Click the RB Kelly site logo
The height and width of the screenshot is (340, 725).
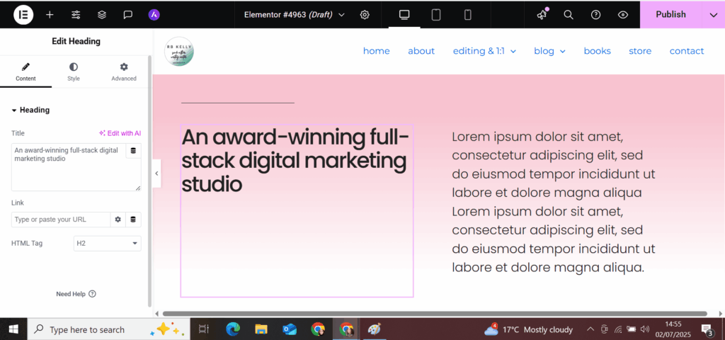coord(179,51)
